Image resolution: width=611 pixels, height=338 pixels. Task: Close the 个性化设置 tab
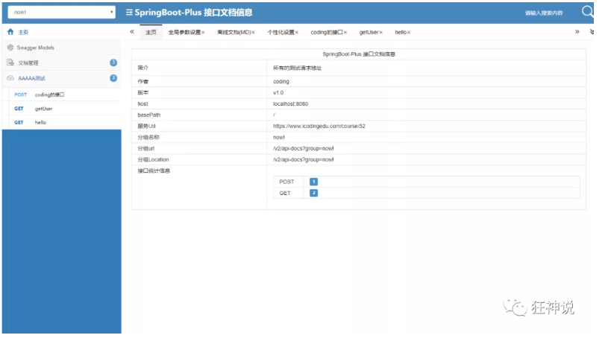tap(296, 33)
